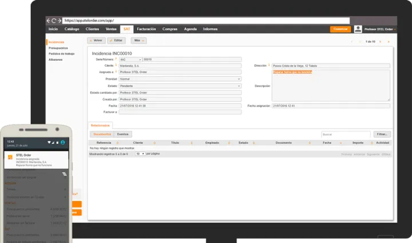
Task: Click the Volver button
Action: coord(96,41)
